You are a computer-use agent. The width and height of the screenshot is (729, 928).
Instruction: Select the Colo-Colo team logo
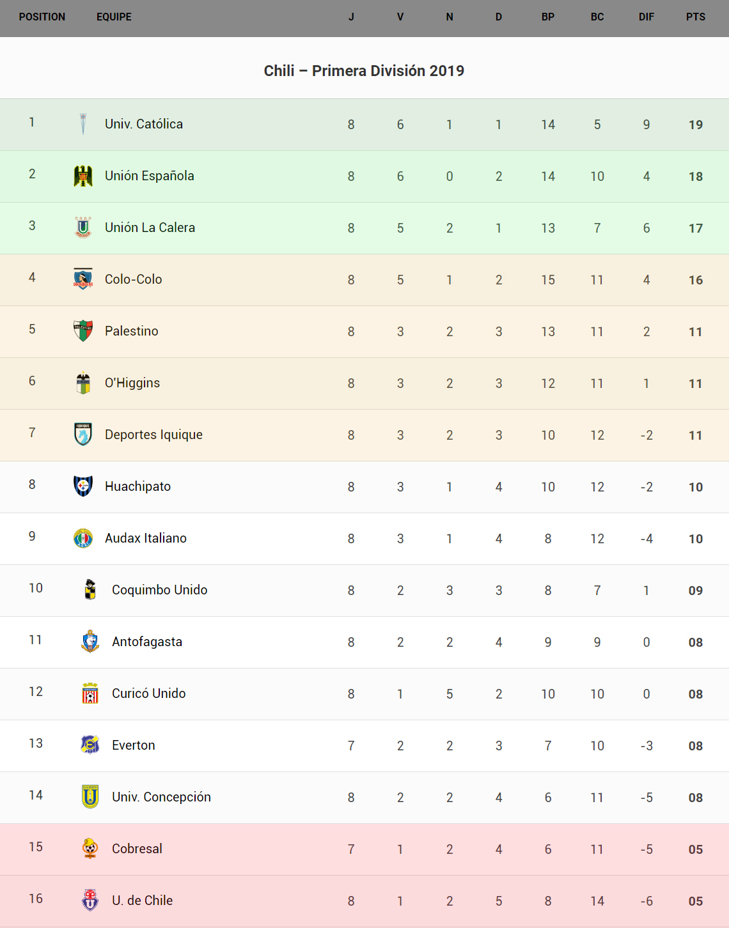click(x=83, y=279)
